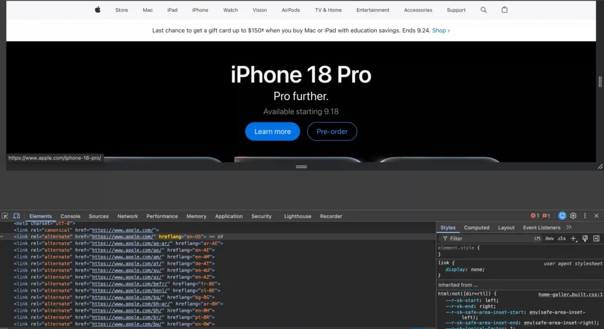Toggle the :hov element state panel
Image resolution: width=604 pixels, height=329 pixels.
[549, 238]
